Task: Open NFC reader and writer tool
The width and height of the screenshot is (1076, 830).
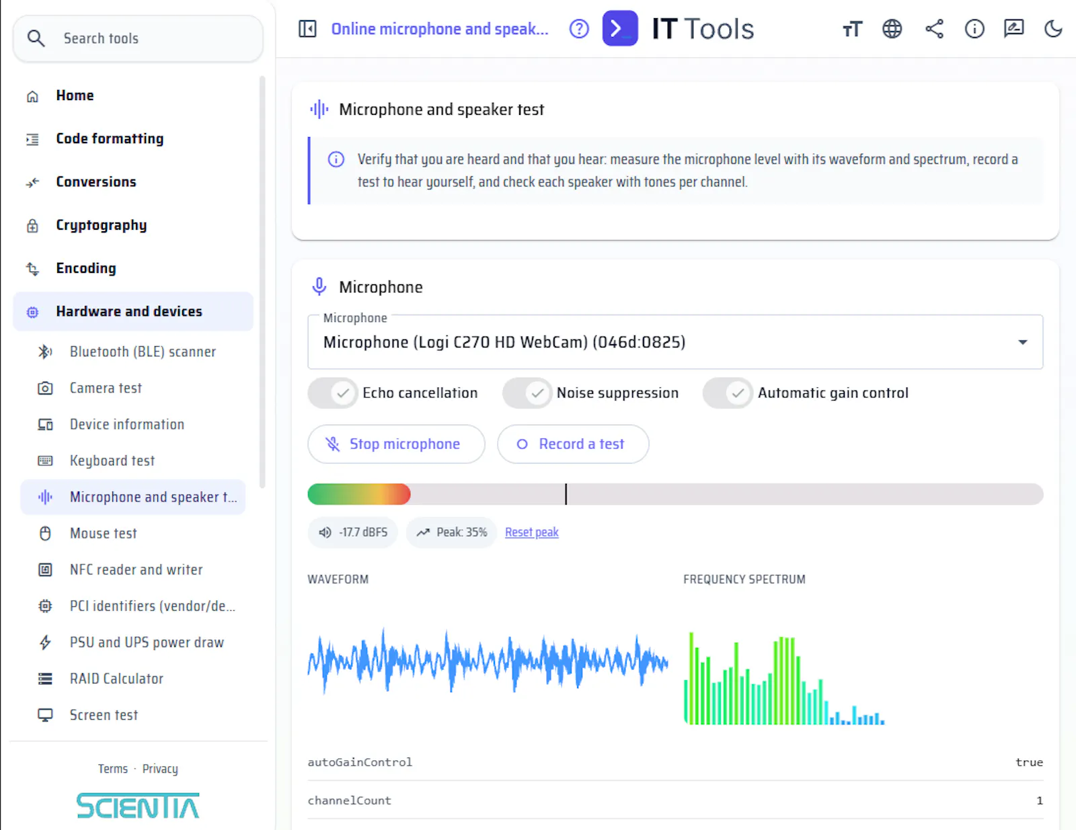Action: [133, 569]
